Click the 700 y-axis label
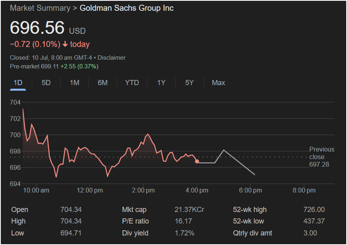347x245 pixels. click(15, 135)
